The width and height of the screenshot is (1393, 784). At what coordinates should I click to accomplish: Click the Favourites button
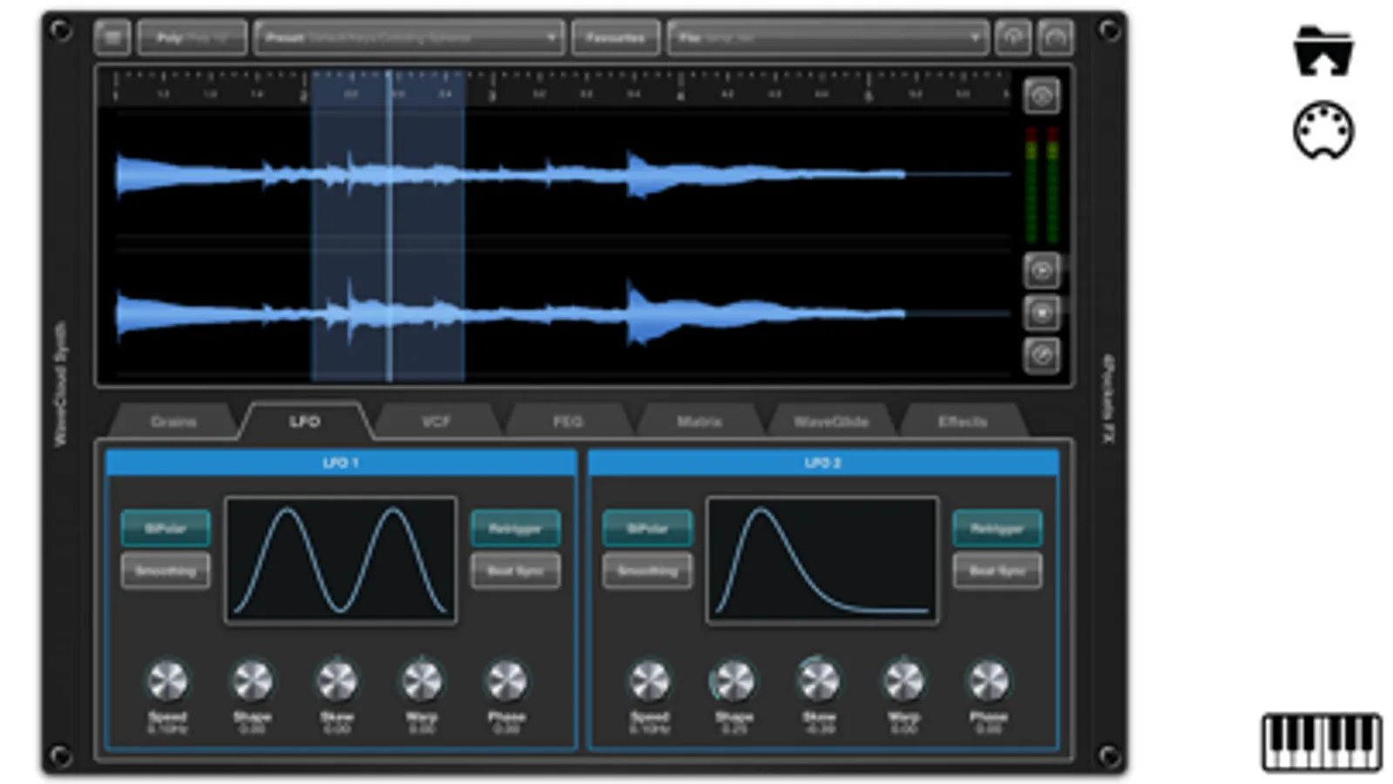[615, 37]
